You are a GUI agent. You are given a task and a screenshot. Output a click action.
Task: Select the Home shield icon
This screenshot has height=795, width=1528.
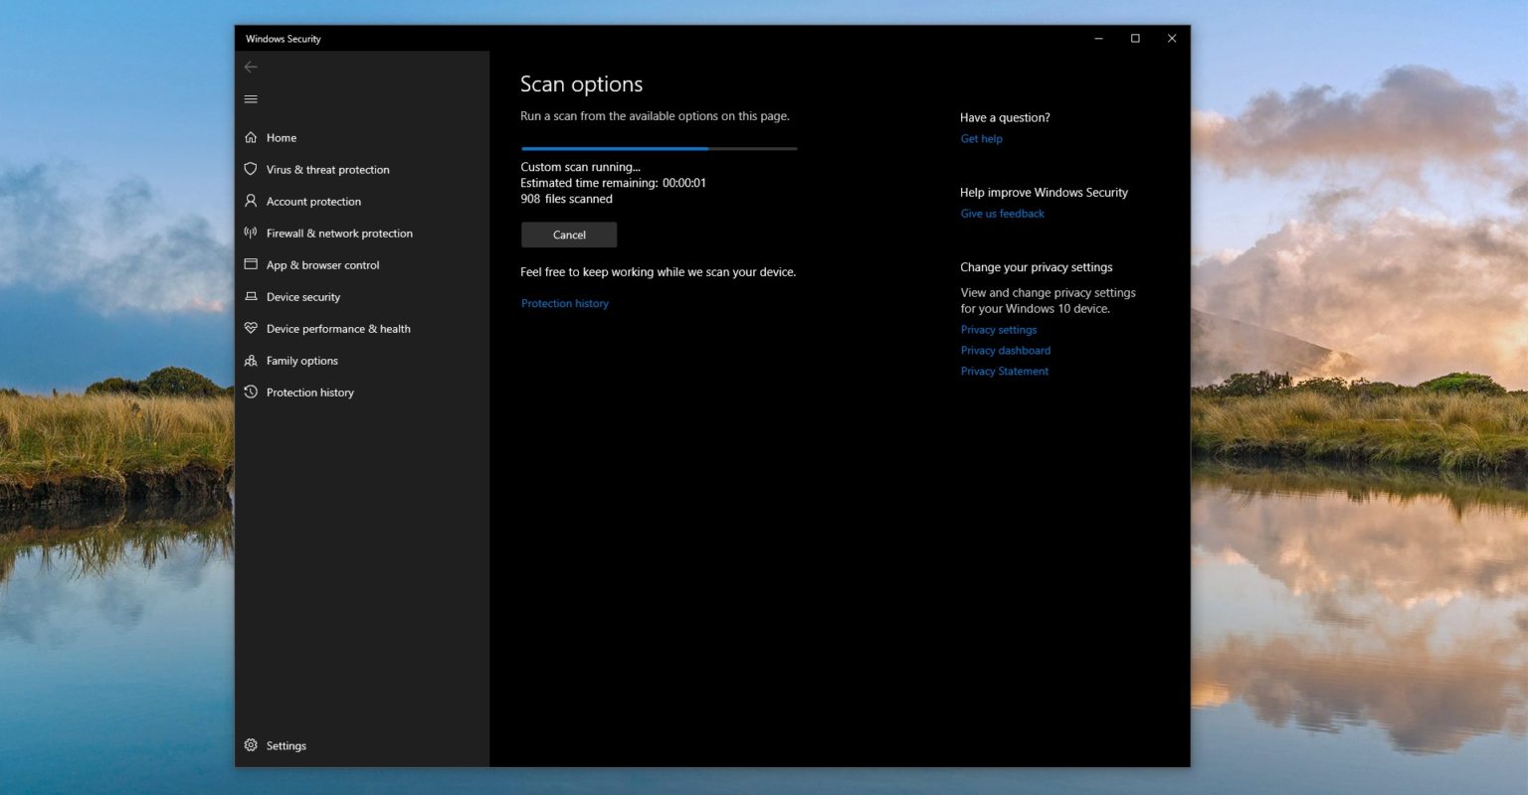[281, 137]
